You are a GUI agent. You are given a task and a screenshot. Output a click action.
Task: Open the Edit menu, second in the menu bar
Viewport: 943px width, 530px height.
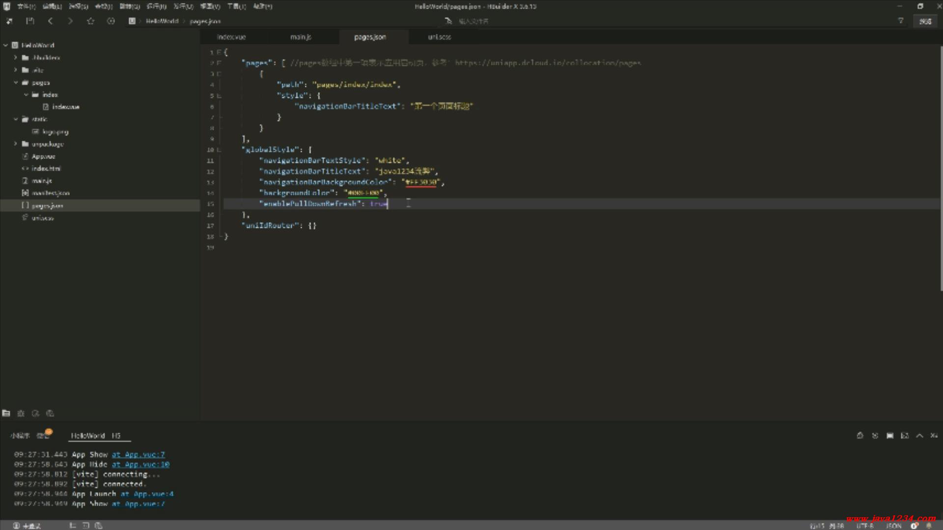pos(52,6)
